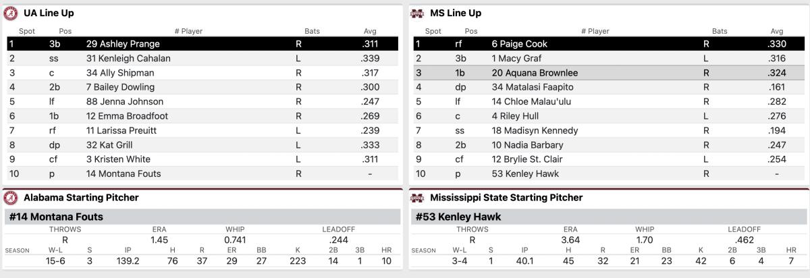Click Aquana Brownlee in the MS lineup
Image resolution: width=810 pixels, height=278 pixels.
pyautogui.click(x=535, y=73)
